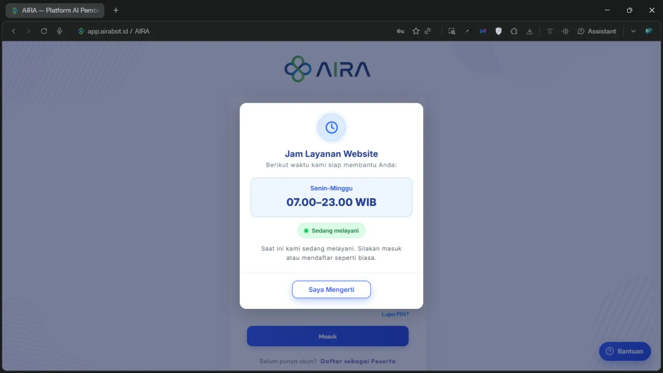Click Daftar sebagai Peserta link
The image size is (663, 373).
click(x=358, y=361)
